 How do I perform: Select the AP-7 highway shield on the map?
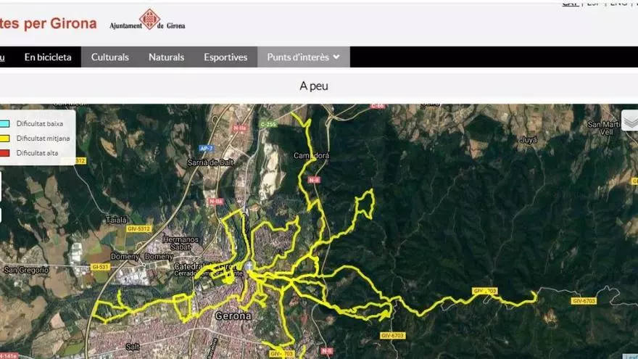pos(207,149)
